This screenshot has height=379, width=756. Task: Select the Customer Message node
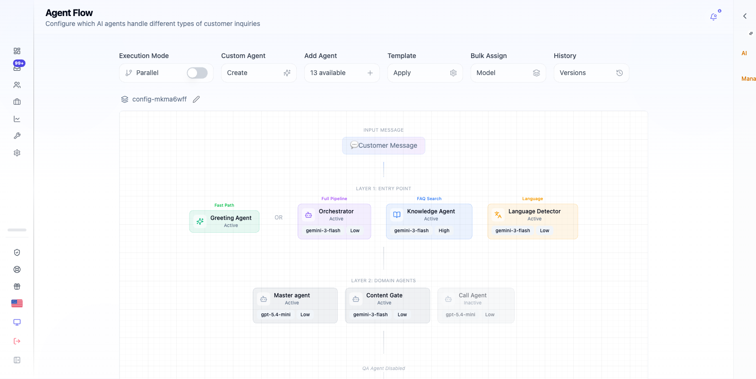tap(384, 145)
